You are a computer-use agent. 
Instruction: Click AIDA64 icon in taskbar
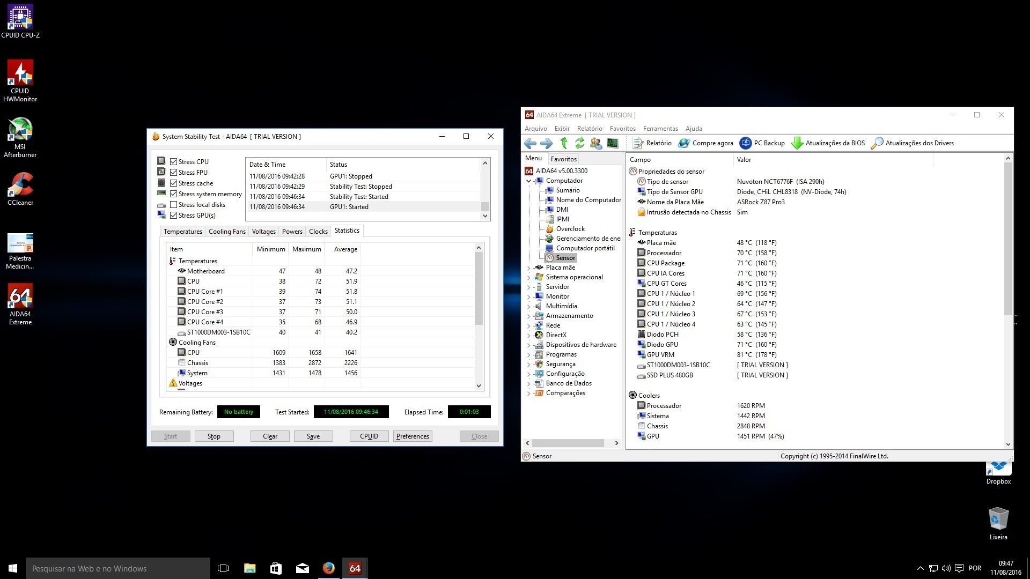pos(355,568)
